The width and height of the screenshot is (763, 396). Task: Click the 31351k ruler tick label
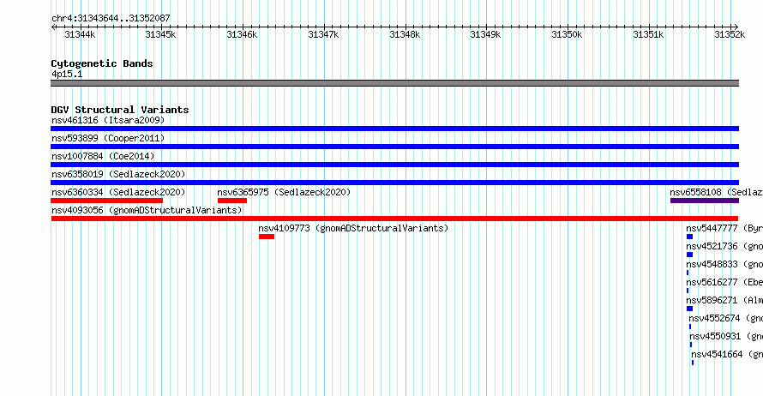(648, 34)
